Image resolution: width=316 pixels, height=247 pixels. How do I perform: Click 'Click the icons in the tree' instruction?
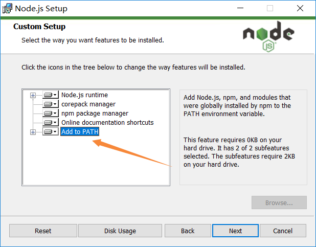[x=133, y=67]
